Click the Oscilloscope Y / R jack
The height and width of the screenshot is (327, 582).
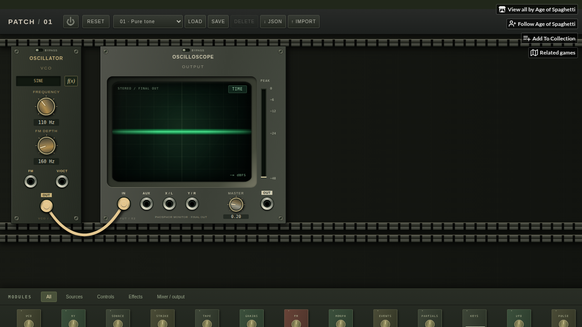click(192, 204)
